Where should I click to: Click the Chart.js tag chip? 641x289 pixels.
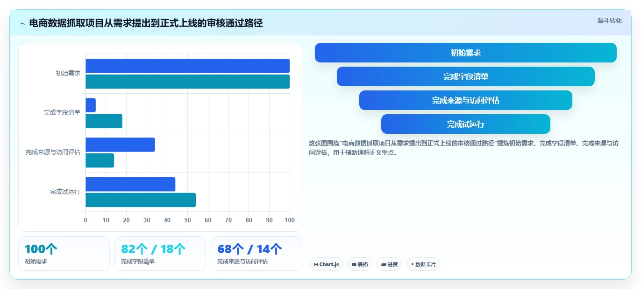pos(326,264)
